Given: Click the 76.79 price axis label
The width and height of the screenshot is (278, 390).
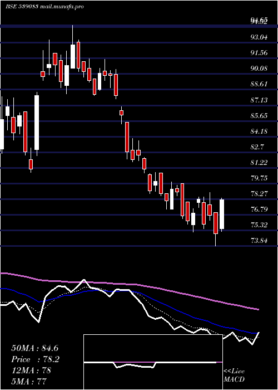Looking at the screenshot, I should pyautogui.click(x=259, y=209).
